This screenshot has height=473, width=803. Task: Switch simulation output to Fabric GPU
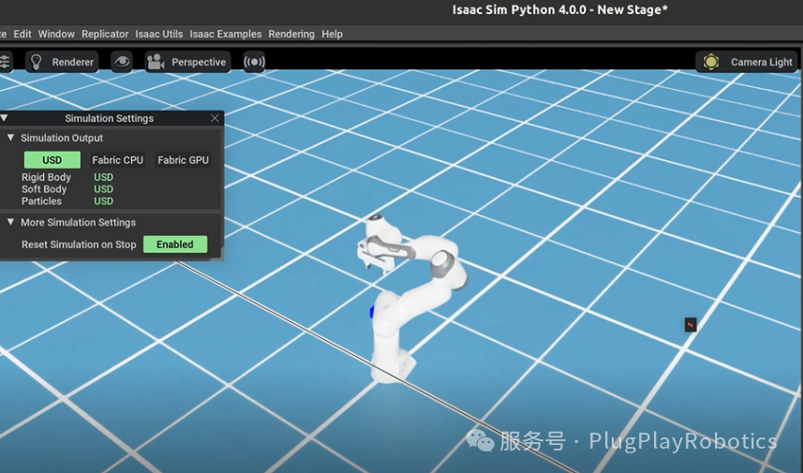(183, 160)
